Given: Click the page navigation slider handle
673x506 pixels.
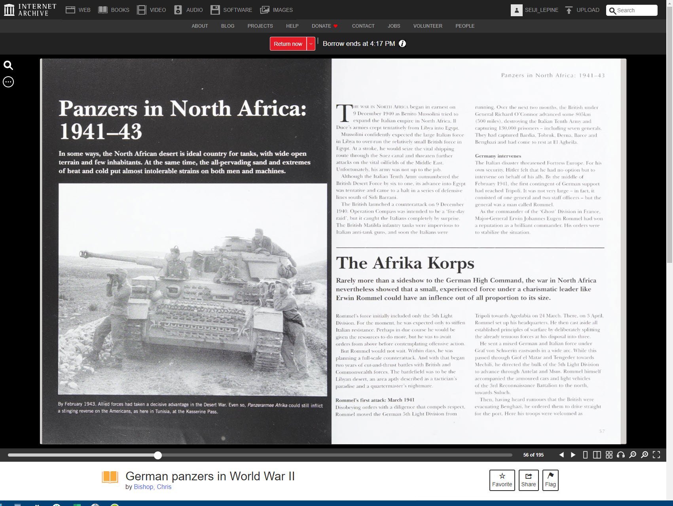Looking at the screenshot, I should click(x=158, y=455).
